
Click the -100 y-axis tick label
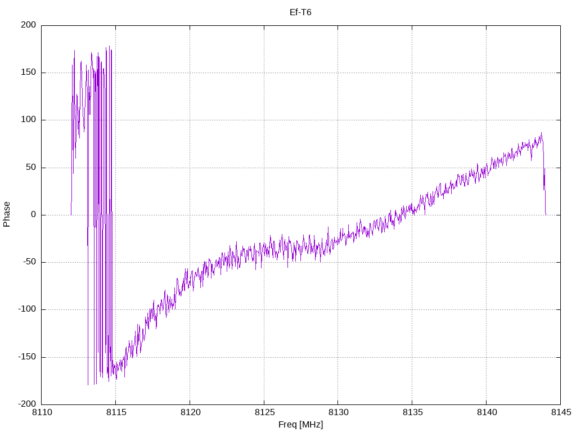tap(27, 309)
